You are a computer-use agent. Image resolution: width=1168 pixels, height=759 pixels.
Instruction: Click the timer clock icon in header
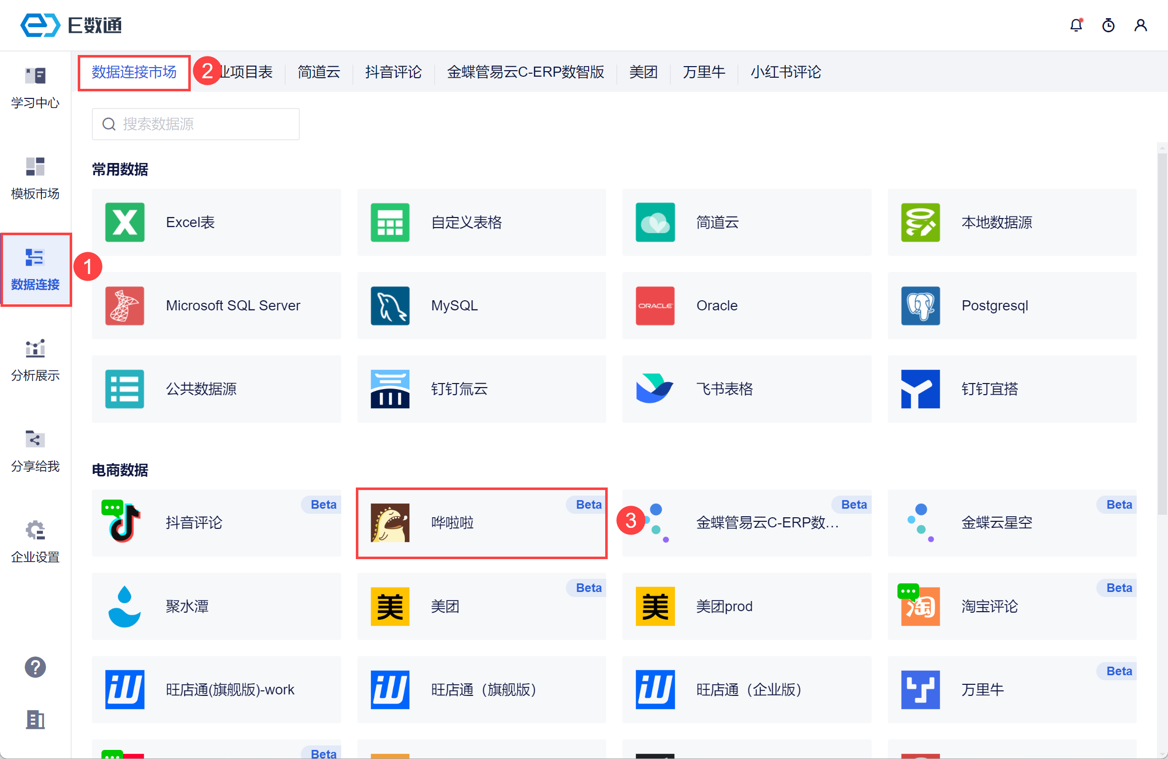coord(1108,25)
